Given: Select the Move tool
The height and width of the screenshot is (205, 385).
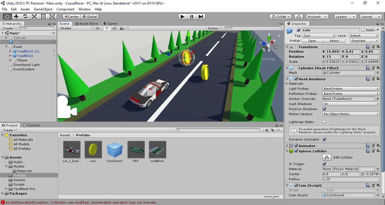Looking at the screenshot, I should tap(16, 17).
